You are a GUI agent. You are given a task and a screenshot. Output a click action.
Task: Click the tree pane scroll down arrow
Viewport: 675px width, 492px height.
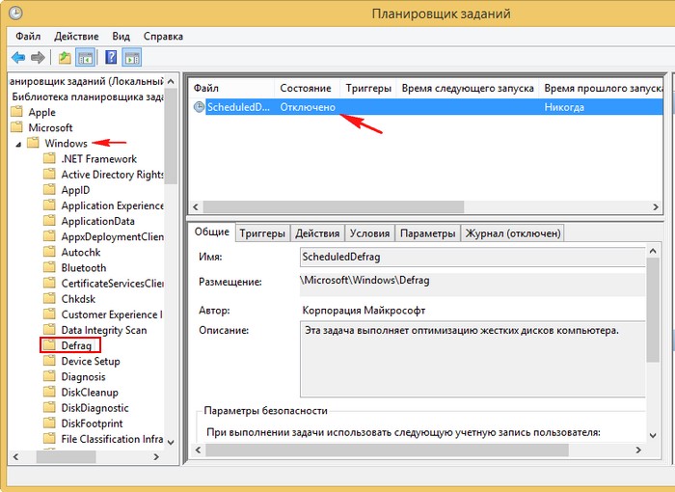tap(172, 441)
